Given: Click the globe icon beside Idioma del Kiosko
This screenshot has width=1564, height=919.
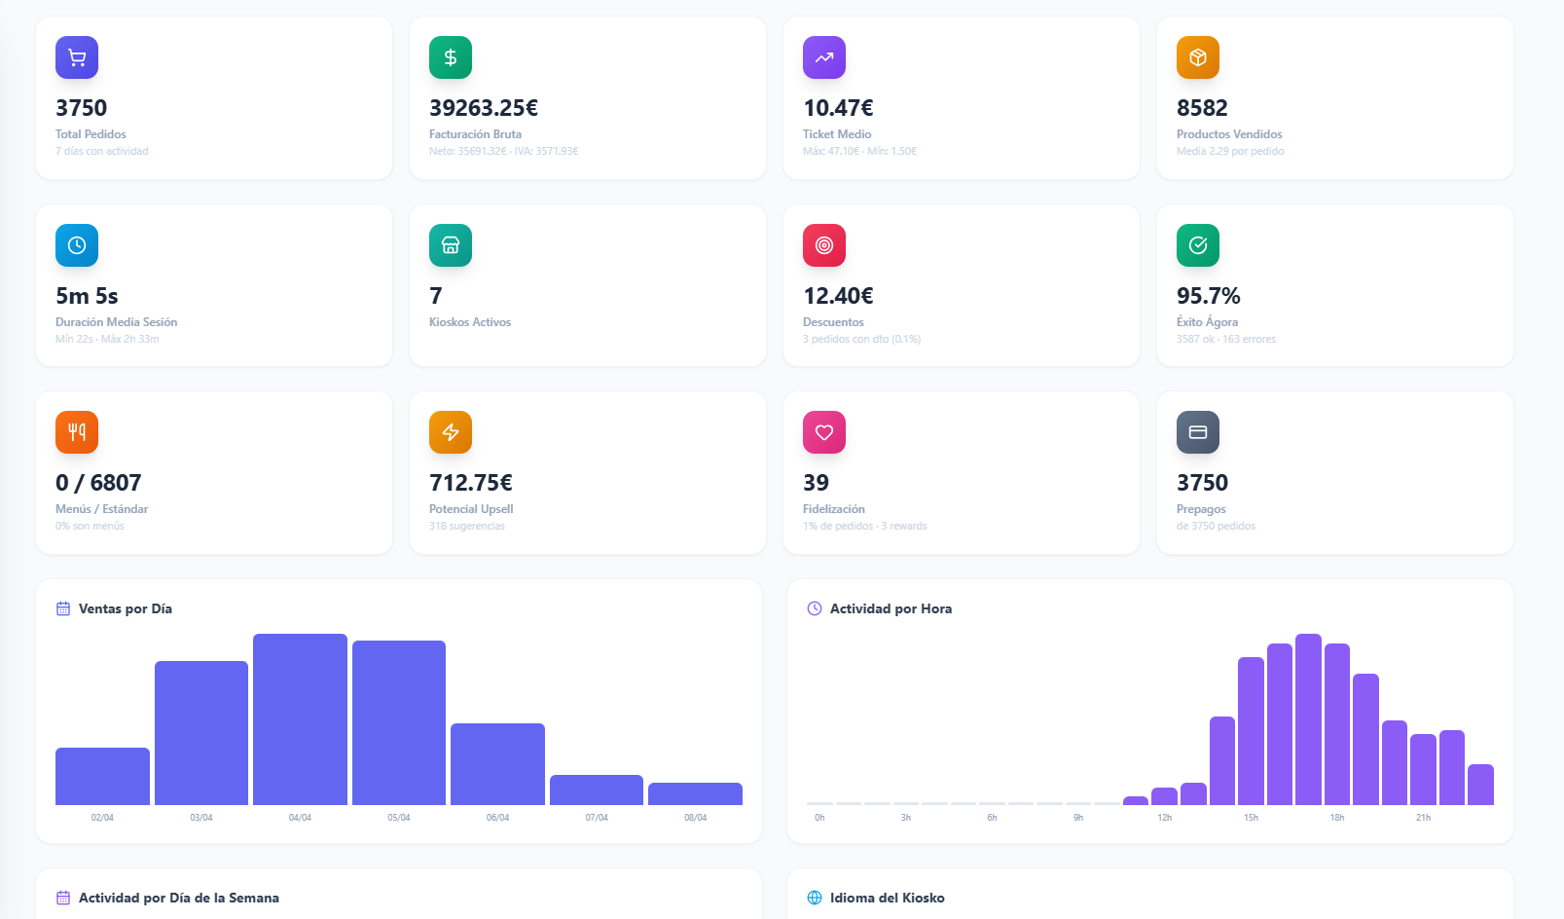Looking at the screenshot, I should click(813, 898).
